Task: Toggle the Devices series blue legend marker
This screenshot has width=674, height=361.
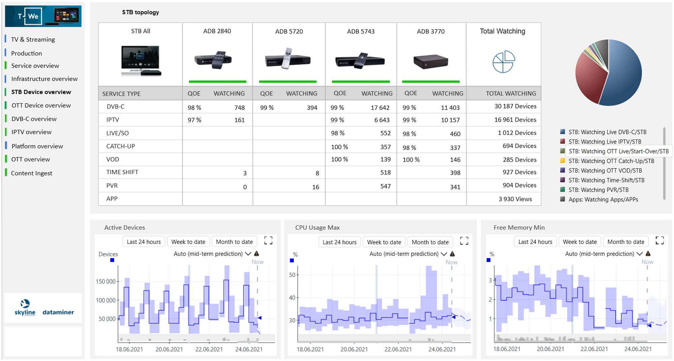Action: pyautogui.click(x=112, y=260)
